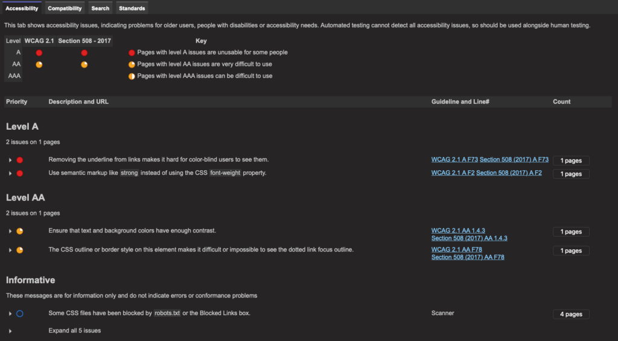The image size is (618, 341).
Task: Click red icon beside semantic markup issue
Action: pos(20,173)
